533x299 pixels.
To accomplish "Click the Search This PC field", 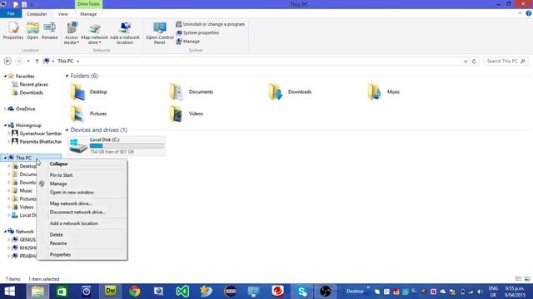I will [x=506, y=61].
